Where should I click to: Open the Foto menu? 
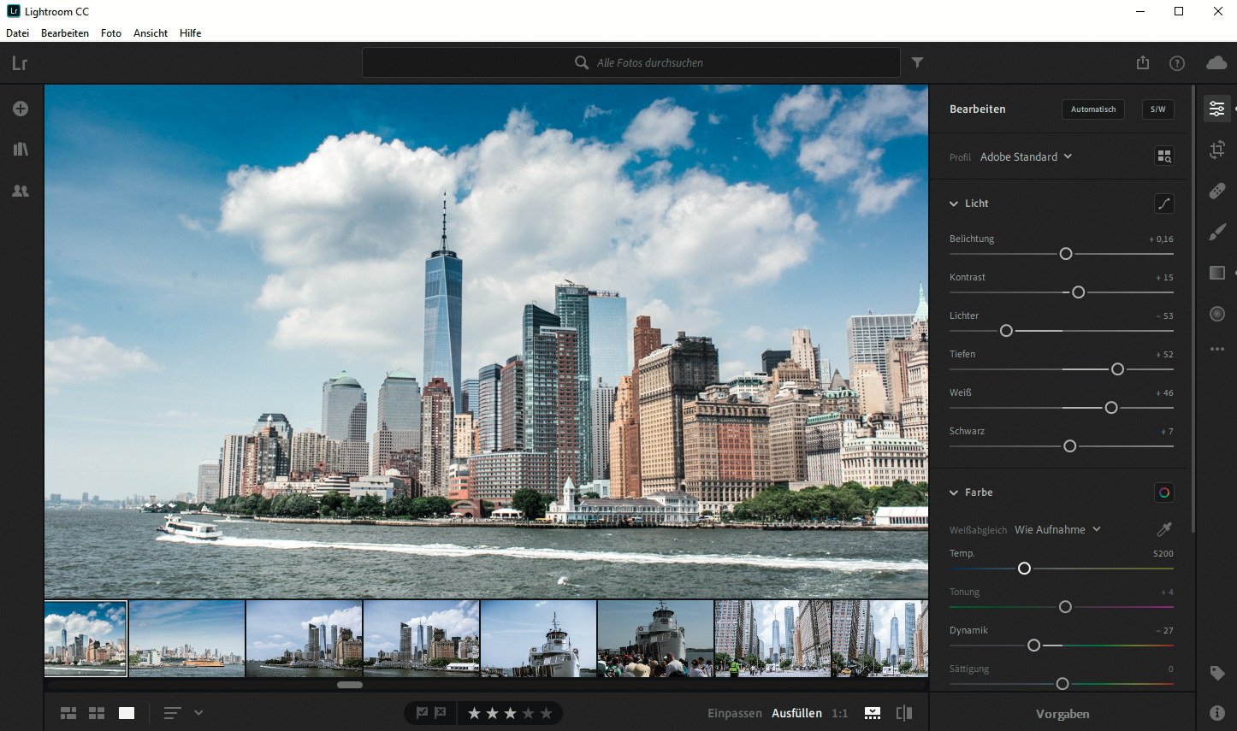[x=111, y=33]
